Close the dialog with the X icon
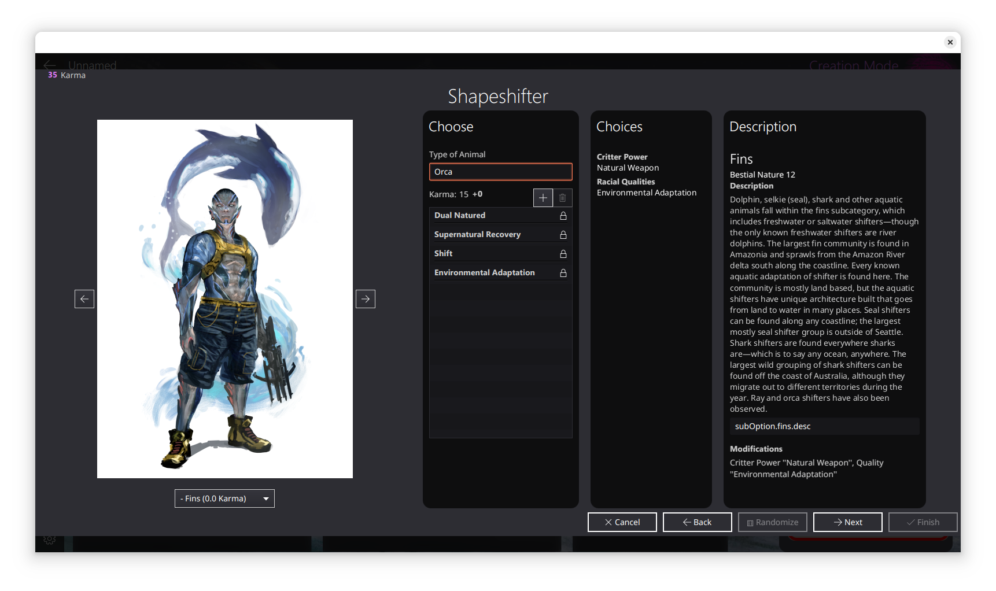The width and height of the screenshot is (996, 591). coord(950,42)
